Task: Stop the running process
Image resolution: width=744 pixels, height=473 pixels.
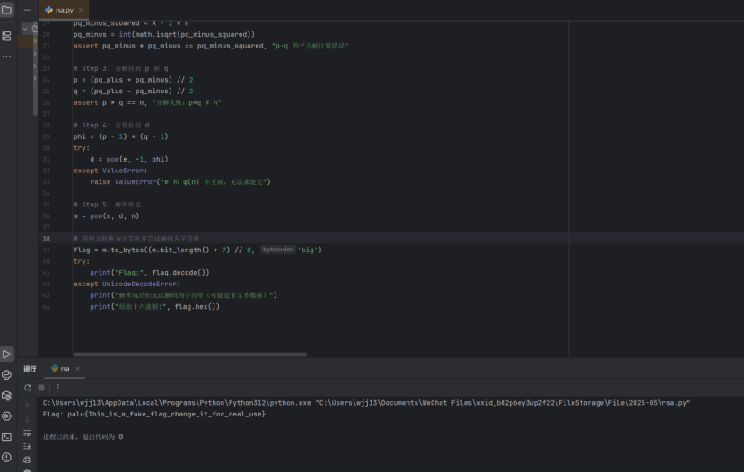Action: click(41, 388)
